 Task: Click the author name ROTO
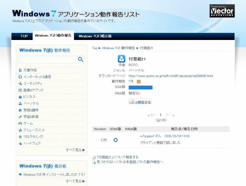point(133,65)
